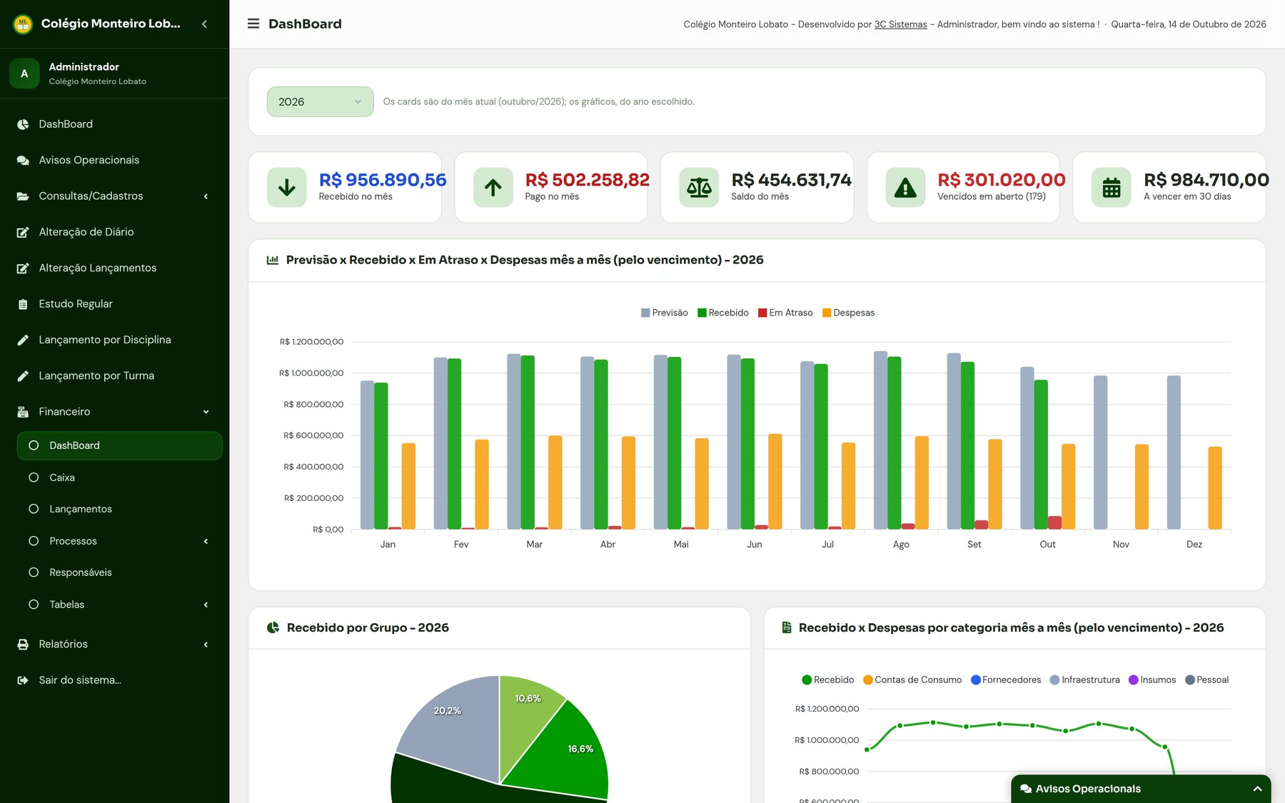1285x803 pixels.
Task: Toggle Previsão series in bar chart legend
Action: point(665,313)
